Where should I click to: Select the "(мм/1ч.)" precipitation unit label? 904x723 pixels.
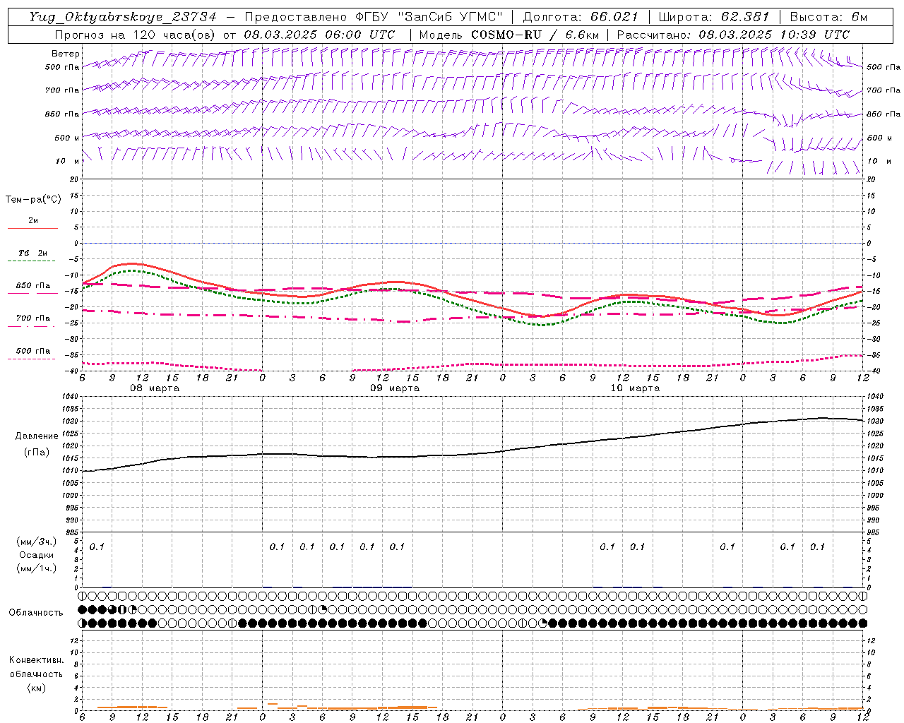point(36,568)
